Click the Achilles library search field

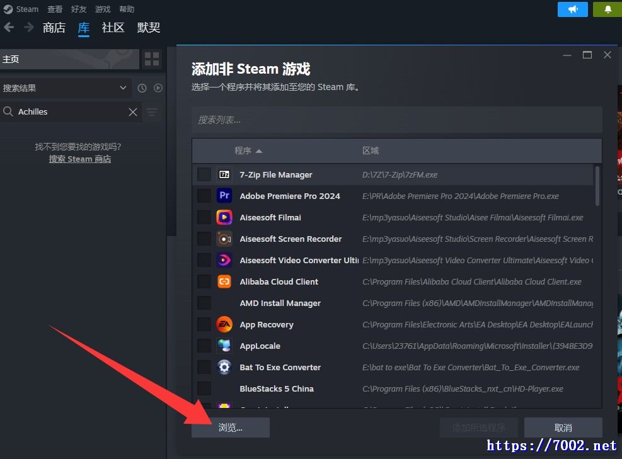point(71,112)
